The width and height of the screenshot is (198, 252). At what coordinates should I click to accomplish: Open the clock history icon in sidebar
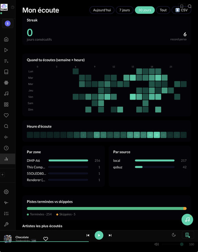point(6,148)
